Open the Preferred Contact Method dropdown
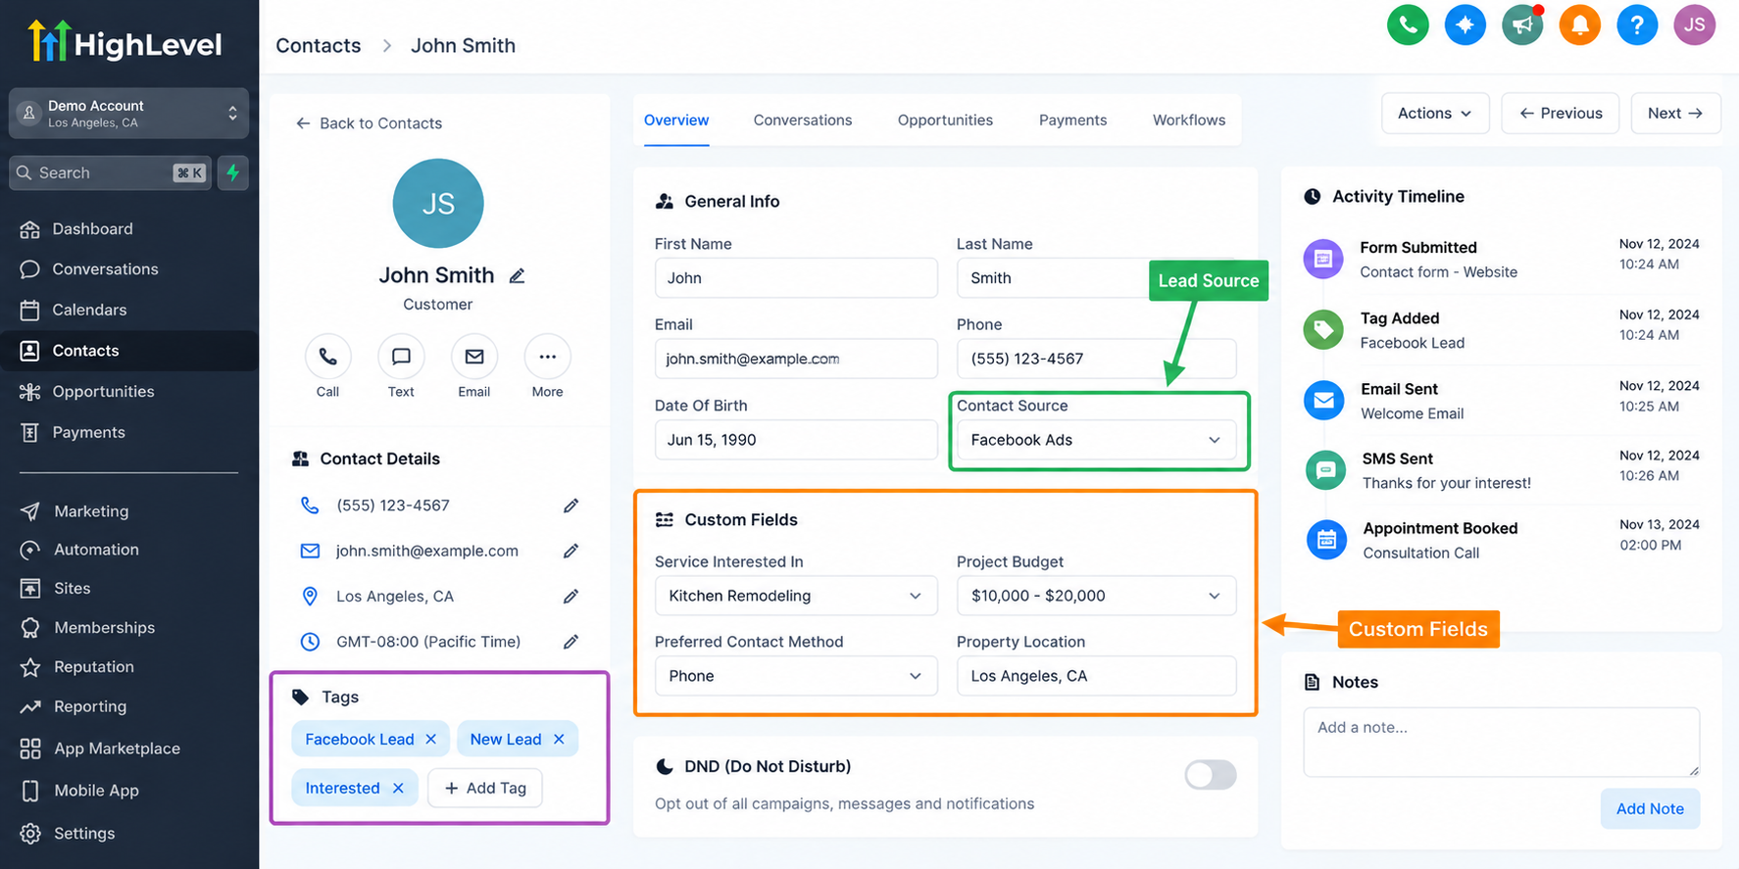The height and width of the screenshot is (869, 1739). click(796, 676)
